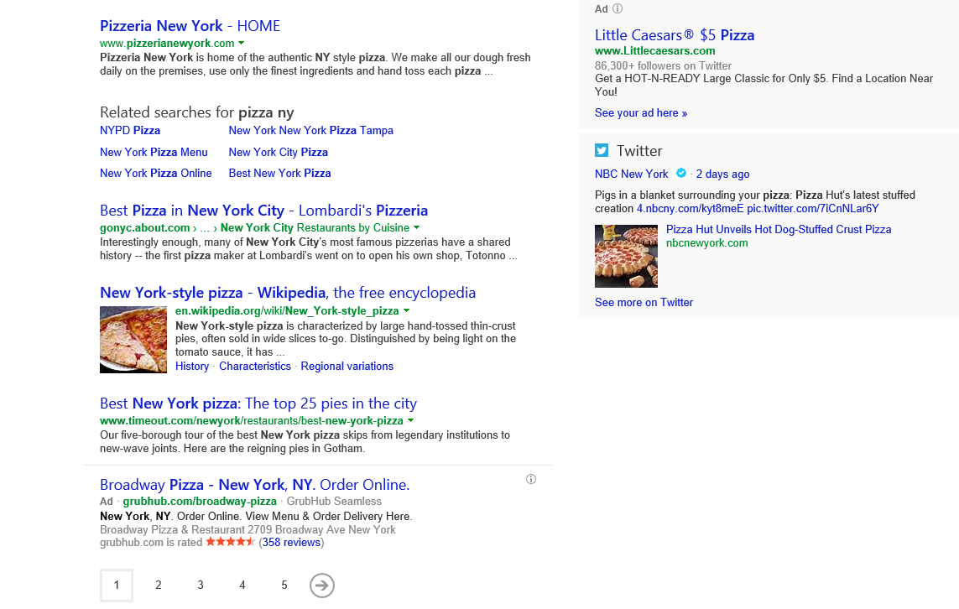
Task: Open dropdown arrow beside timeout.com URL
Action: [x=410, y=420]
